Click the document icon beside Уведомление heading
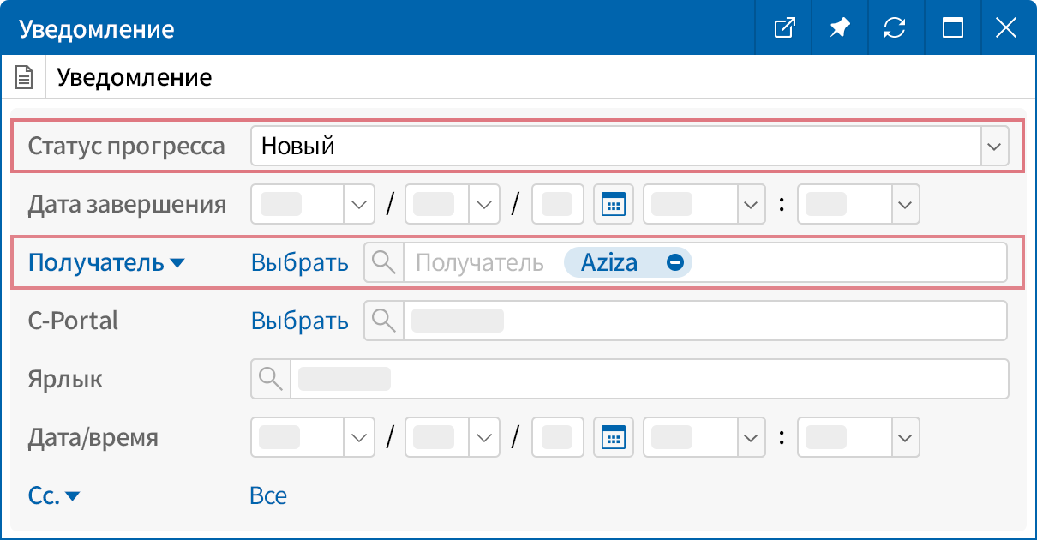The height and width of the screenshot is (540, 1037). 23,76
